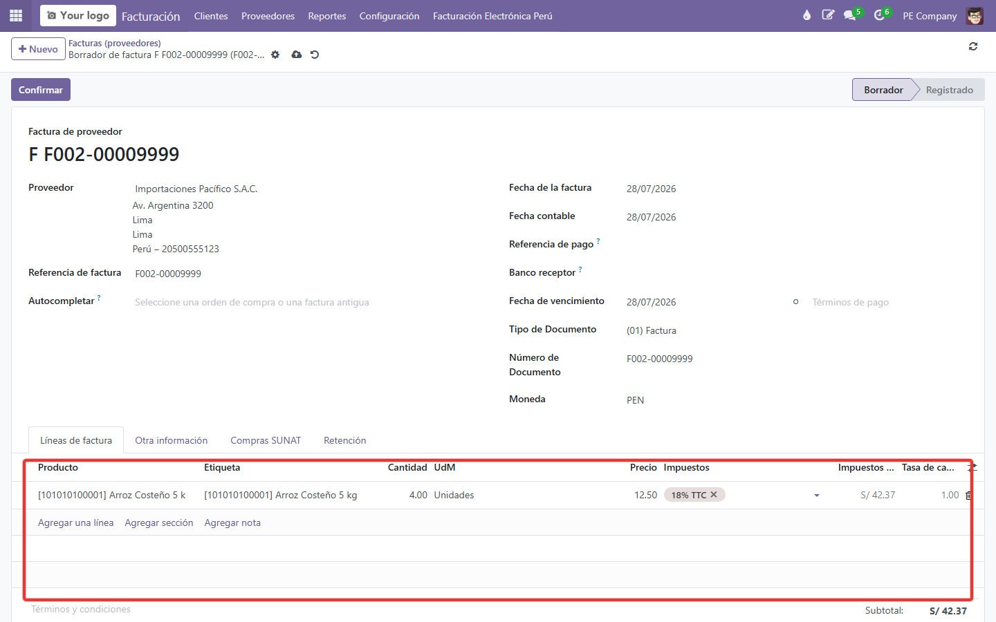Open the Términos de pago selector

(x=888, y=302)
